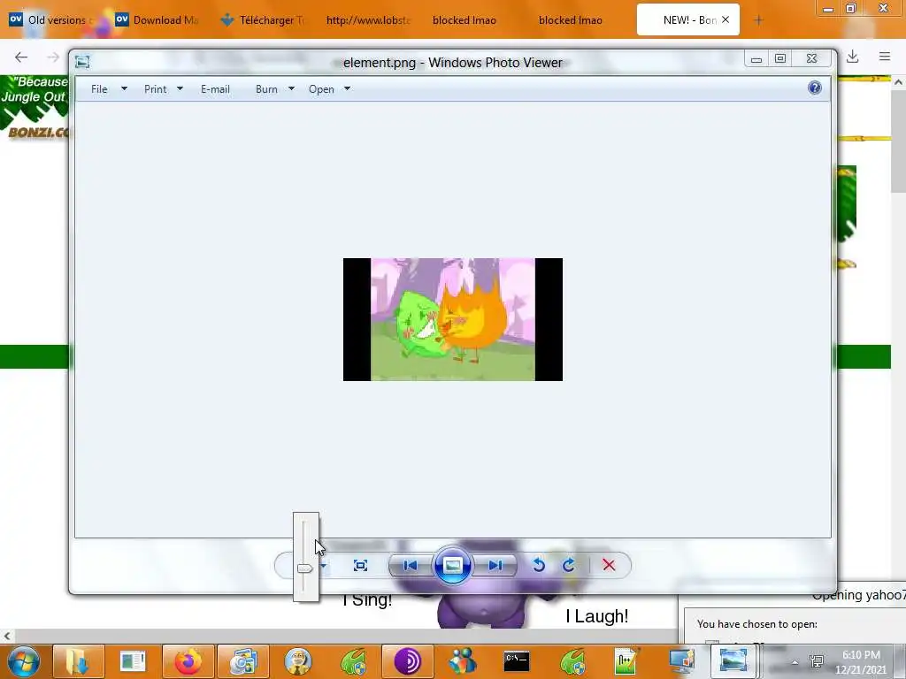
Task: Go to the previous picture
Action: point(411,565)
